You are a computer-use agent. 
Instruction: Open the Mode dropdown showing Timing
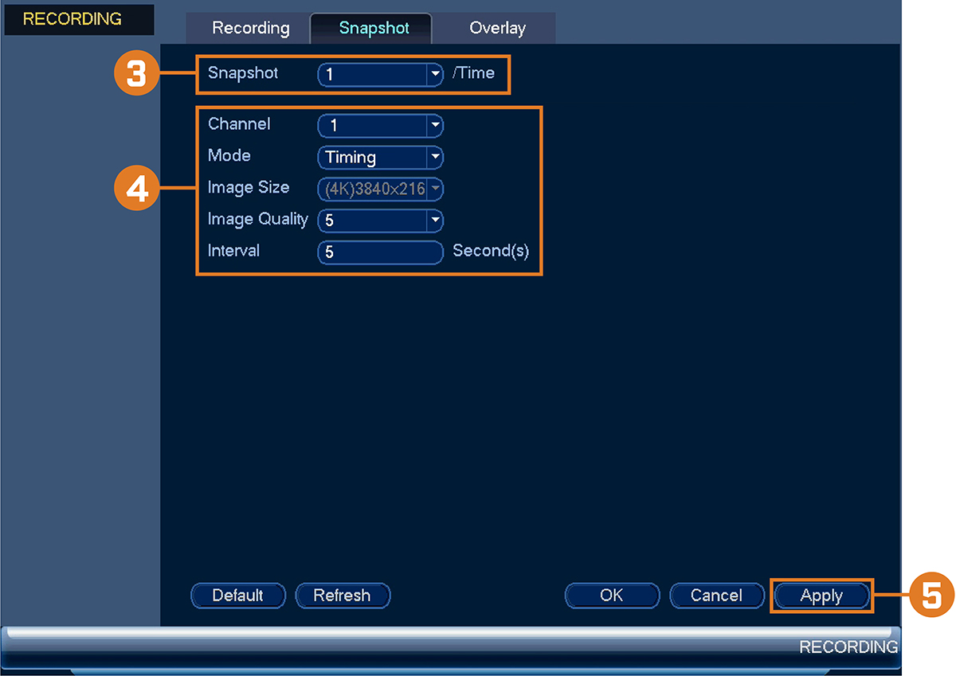[380, 157]
